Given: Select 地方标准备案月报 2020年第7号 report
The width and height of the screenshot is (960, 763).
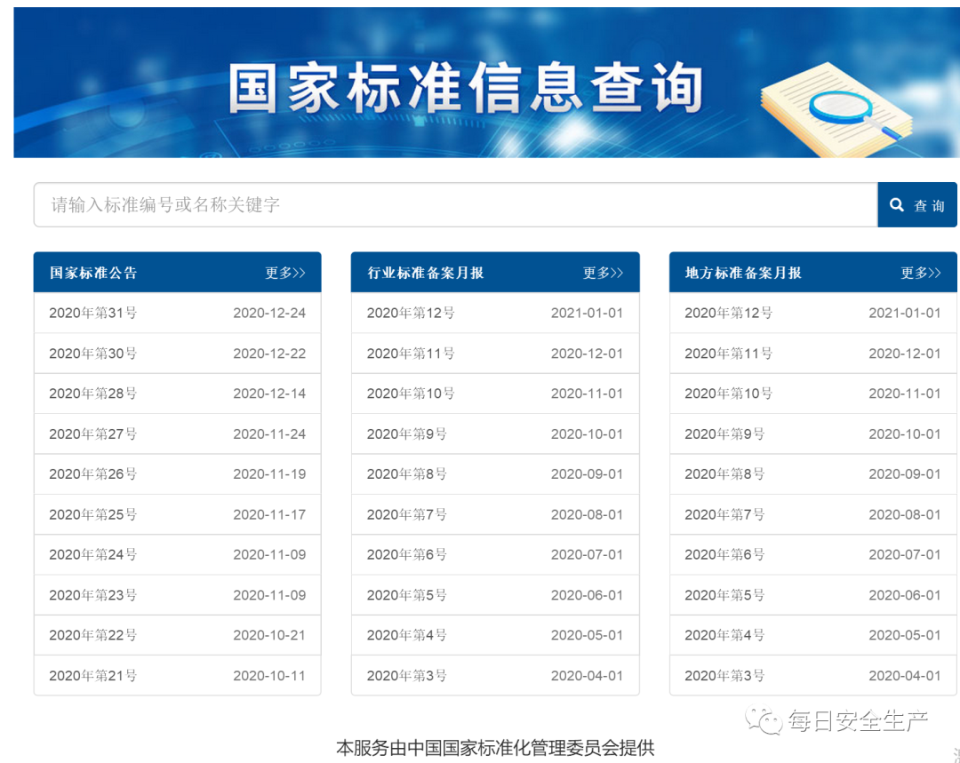Looking at the screenshot, I should pyautogui.click(x=724, y=515).
